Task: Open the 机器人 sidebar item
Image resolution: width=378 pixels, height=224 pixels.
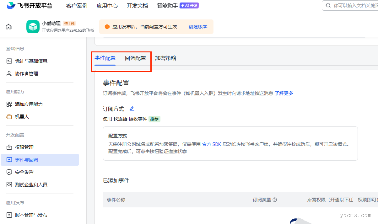Action: (x=22, y=117)
